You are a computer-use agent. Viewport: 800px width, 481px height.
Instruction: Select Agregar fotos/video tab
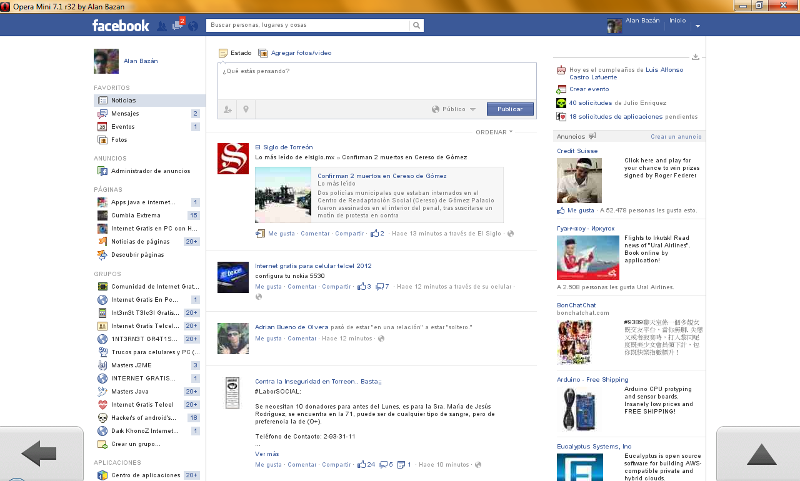[295, 53]
